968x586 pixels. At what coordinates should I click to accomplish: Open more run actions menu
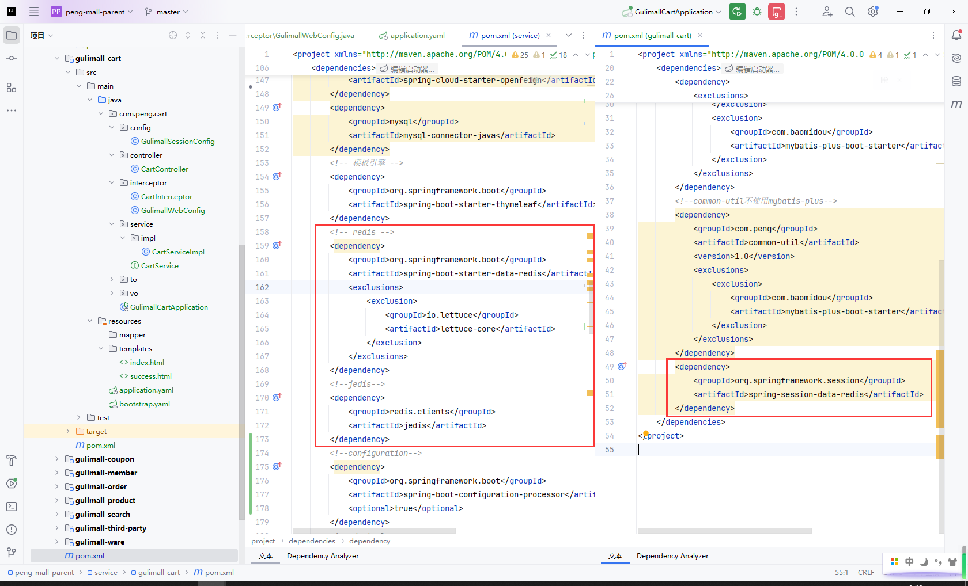(796, 12)
